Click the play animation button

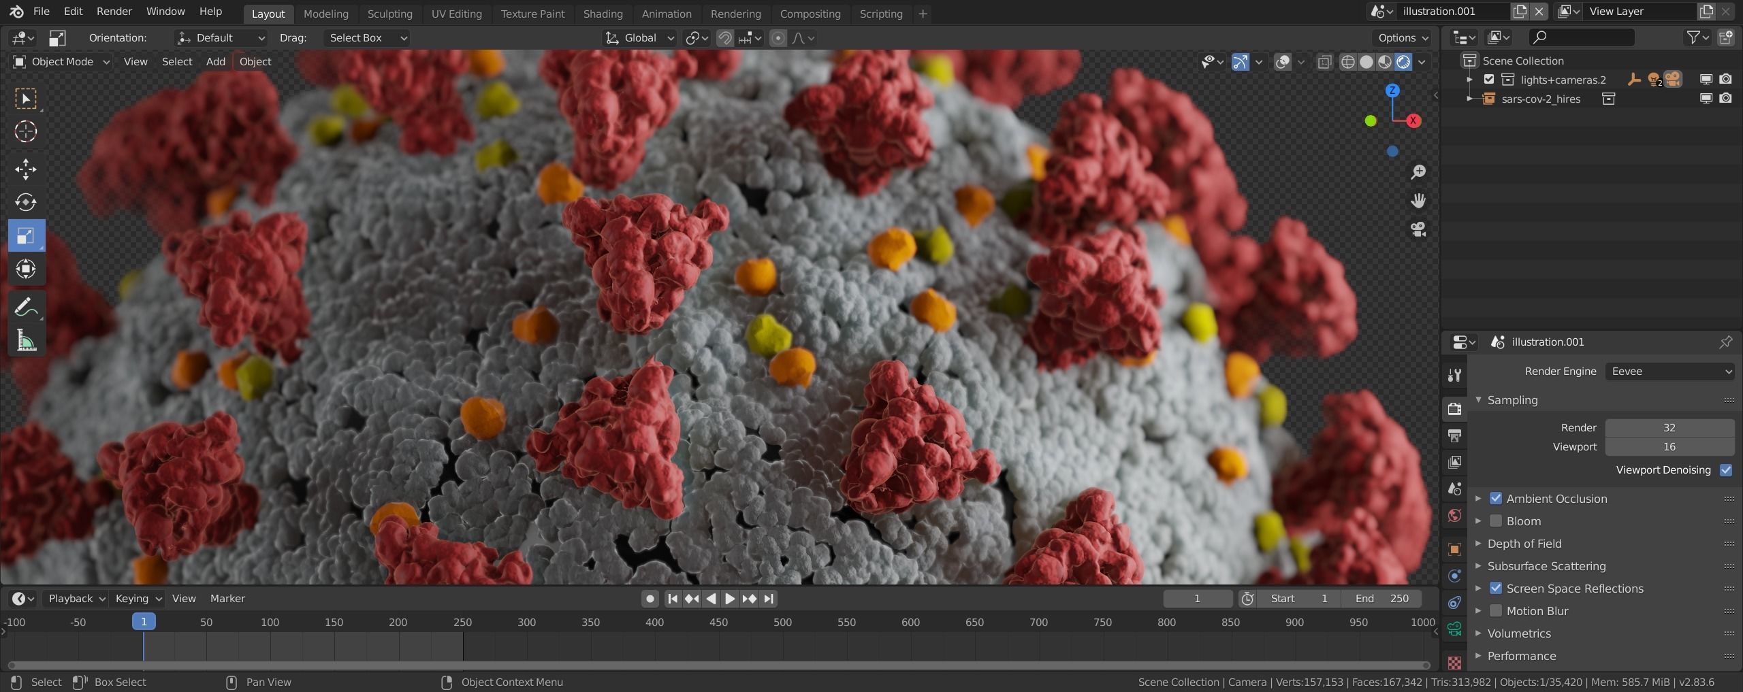pyautogui.click(x=730, y=599)
